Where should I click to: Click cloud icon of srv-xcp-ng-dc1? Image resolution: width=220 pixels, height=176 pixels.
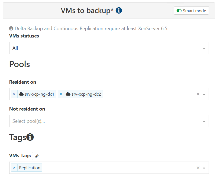[21, 94]
